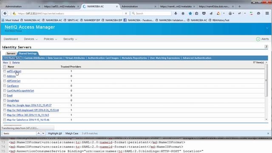Open the Dashboard menu item
This screenshot has height=153, width=272.
pyautogui.click(x=11, y=39)
